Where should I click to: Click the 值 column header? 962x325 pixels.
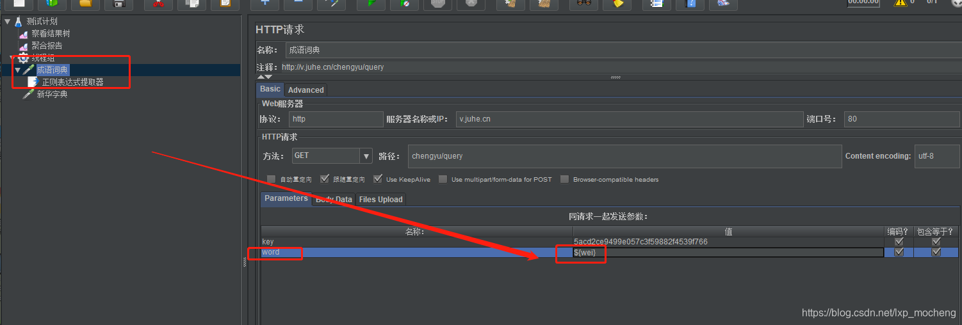(x=728, y=232)
